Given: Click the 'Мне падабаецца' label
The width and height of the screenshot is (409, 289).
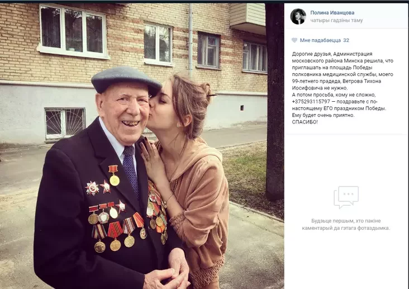Looking at the screenshot, I should [x=320, y=40].
